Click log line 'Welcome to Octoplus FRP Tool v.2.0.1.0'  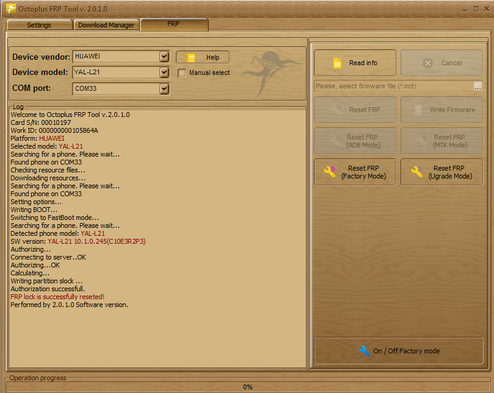pyautogui.click(x=70, y=115)
